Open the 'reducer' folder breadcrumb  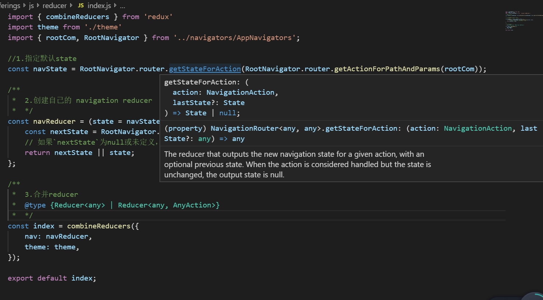click(54, 6)
